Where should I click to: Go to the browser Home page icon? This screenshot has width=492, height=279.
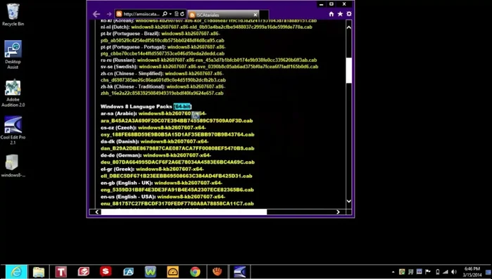[332, 14]
